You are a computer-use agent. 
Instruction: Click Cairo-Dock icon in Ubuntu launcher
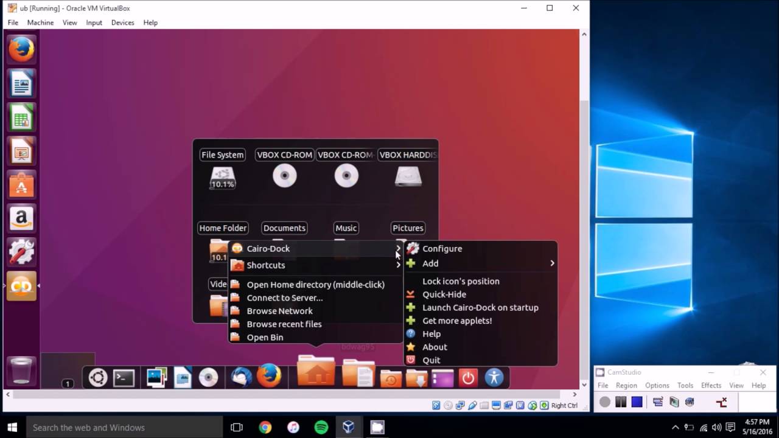[x=21, y=285]
